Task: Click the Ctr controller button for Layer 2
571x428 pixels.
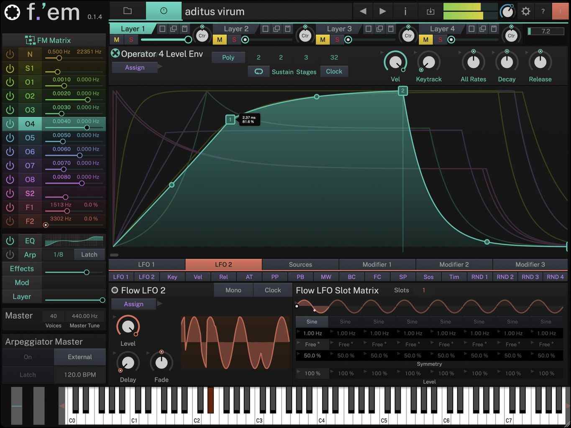Action: pyautogui.click(x=305, y=36)
